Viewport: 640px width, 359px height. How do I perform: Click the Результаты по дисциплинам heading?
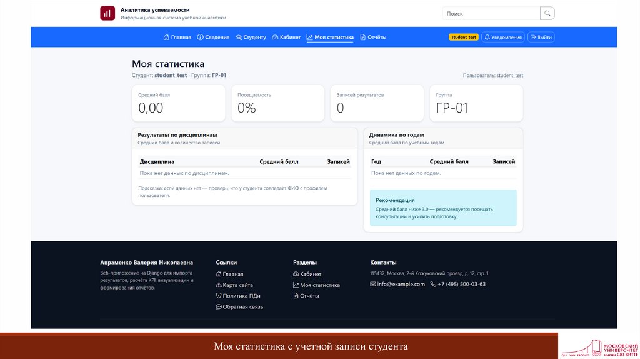pyautogui.click(x=177, y=134)
